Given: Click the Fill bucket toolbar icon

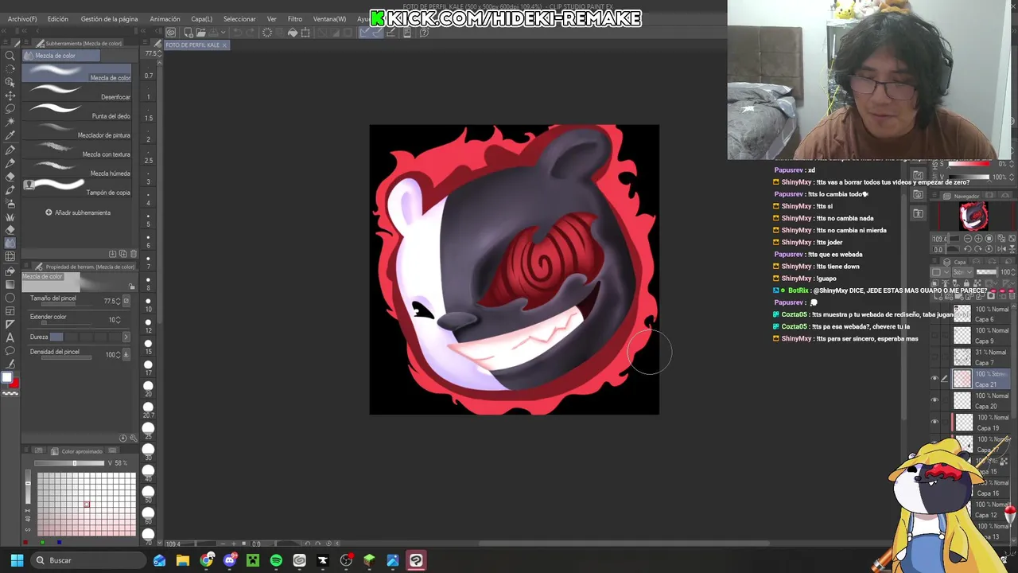Looking at the screenshot, I should (293, 33).
